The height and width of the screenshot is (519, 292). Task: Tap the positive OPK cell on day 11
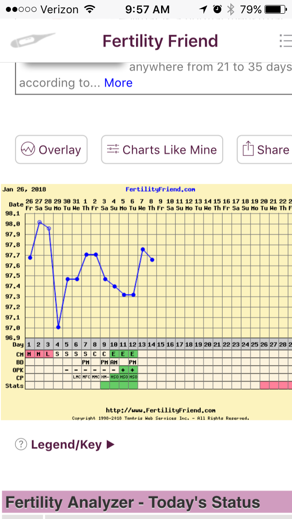tap(124, 370)
